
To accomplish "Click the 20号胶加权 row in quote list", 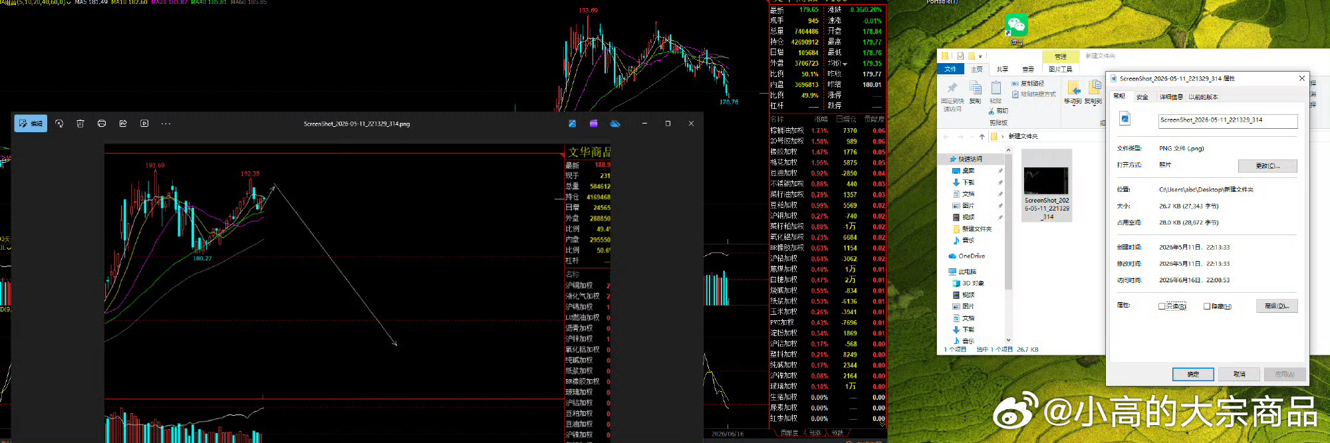I will (827, 141).
